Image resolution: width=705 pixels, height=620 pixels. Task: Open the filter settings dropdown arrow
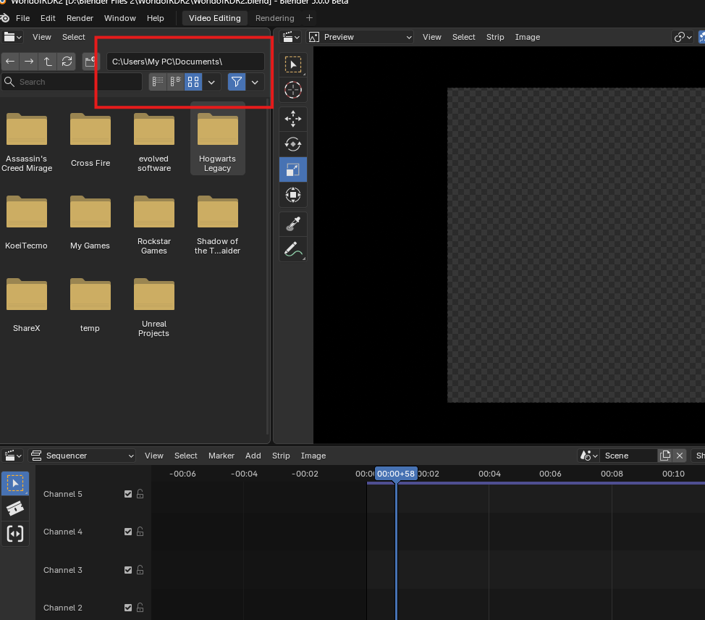coord(255,82)
